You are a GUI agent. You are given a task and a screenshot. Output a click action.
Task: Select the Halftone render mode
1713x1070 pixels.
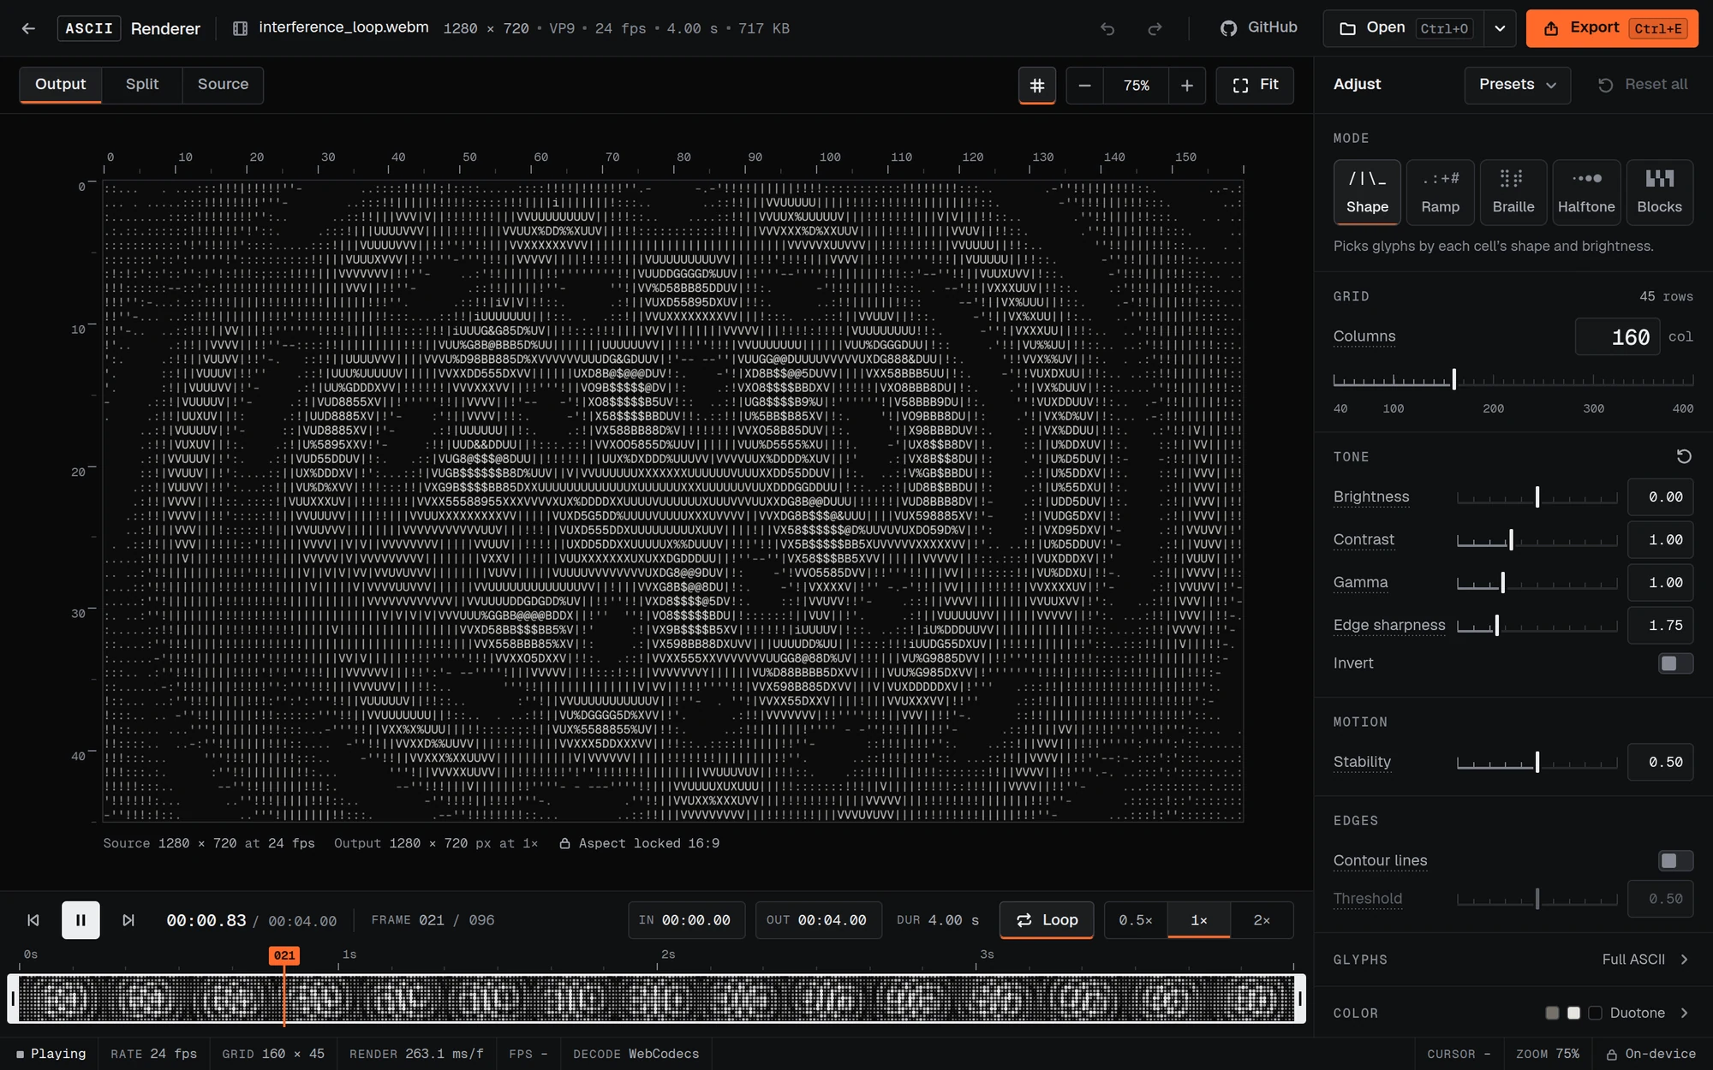1586,192
